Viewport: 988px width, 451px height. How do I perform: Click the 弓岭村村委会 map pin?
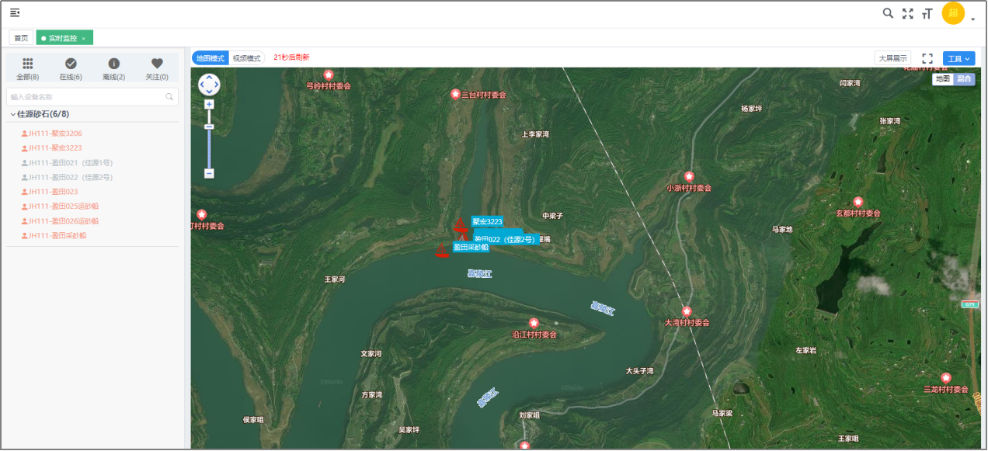[x=329, y=75]
